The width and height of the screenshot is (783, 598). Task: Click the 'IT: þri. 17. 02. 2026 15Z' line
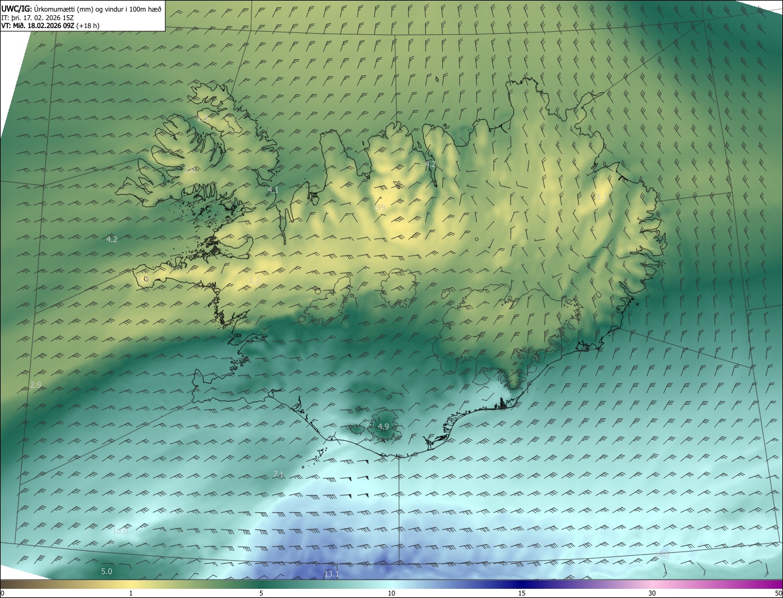click(x=37, y=17)
